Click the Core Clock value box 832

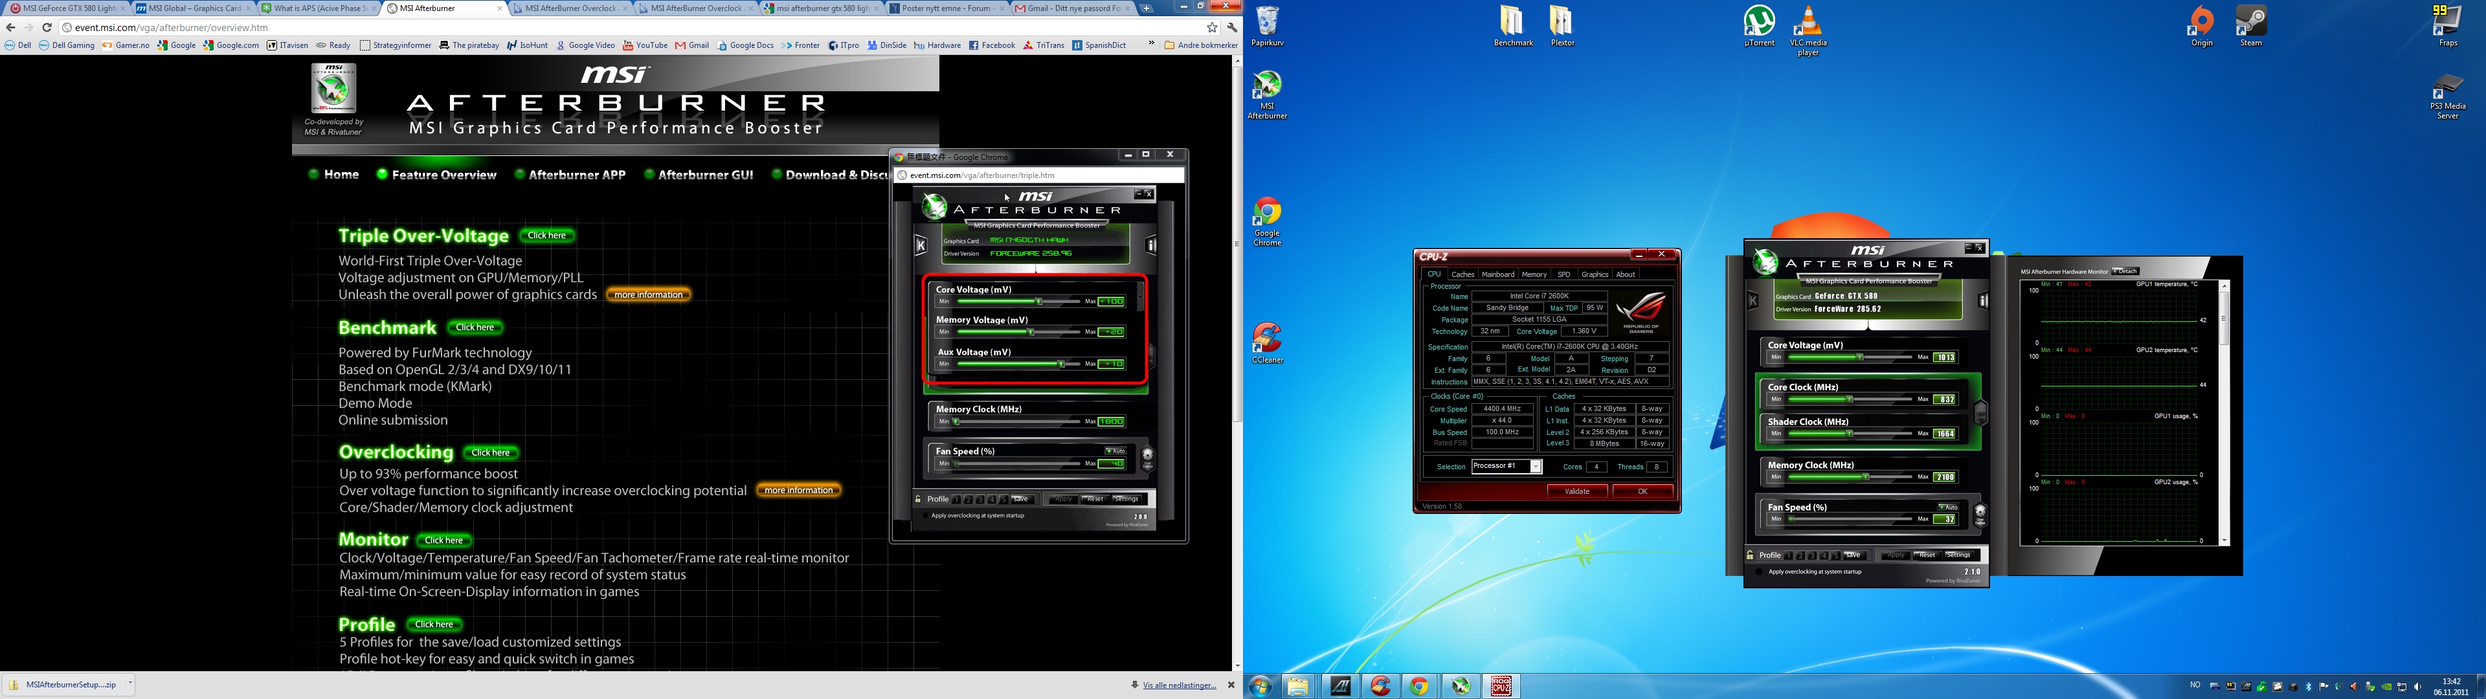click(x=1945, y=400)
